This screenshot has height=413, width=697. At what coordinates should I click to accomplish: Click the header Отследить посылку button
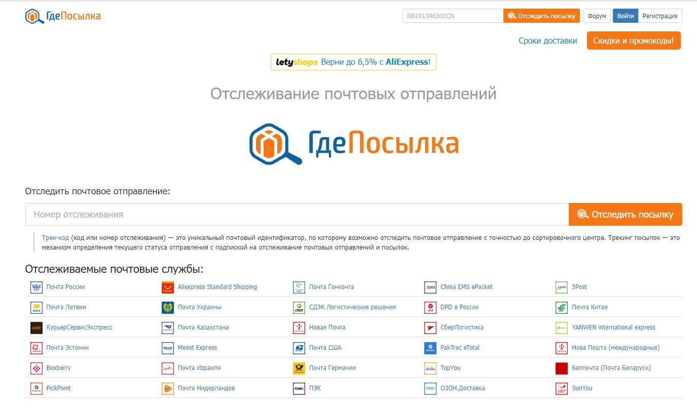point(541,16)
